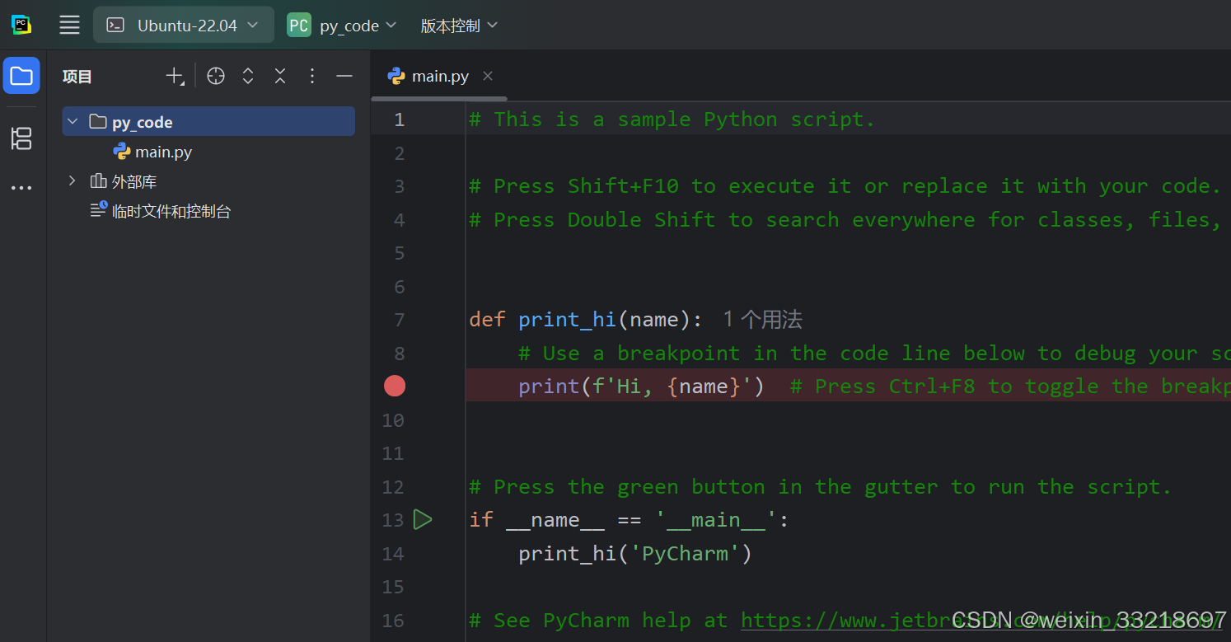
Task: Close the main.py editor tab
Action: (488, 76)
